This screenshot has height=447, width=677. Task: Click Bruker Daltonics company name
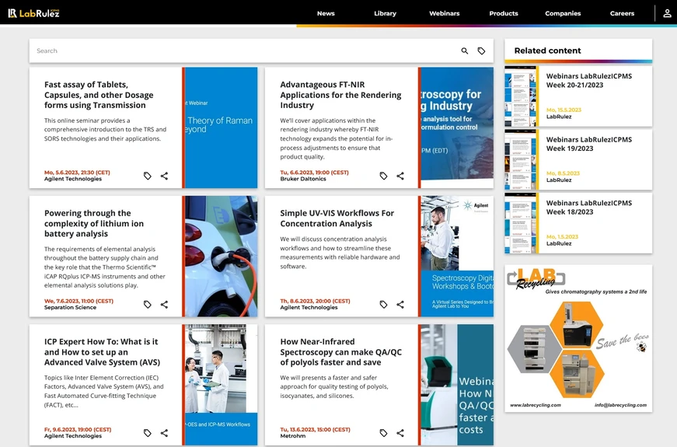click(x=303, y=179)
